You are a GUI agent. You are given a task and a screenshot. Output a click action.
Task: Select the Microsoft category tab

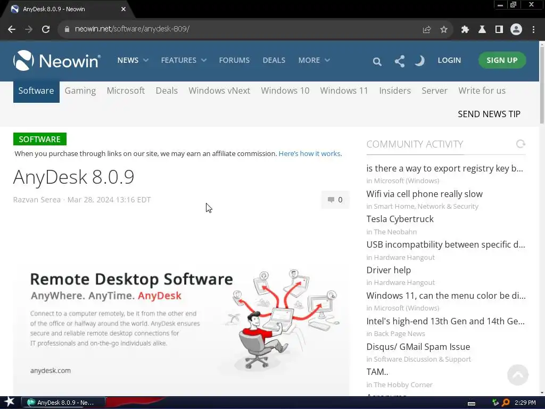[126, 91]
